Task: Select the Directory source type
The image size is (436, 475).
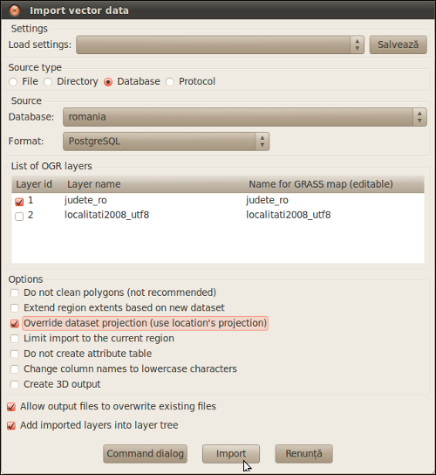Action: [x=48, y=82]
